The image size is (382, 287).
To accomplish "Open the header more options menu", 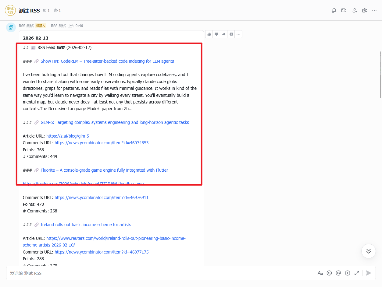I will (x=374, y=10).
